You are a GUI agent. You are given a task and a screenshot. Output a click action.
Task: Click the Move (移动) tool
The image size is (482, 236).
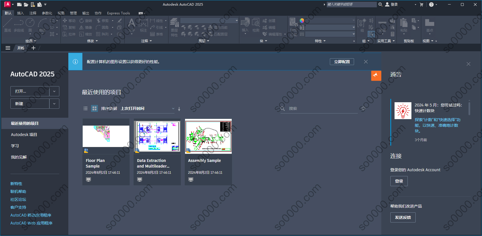[x=69, y=21]
